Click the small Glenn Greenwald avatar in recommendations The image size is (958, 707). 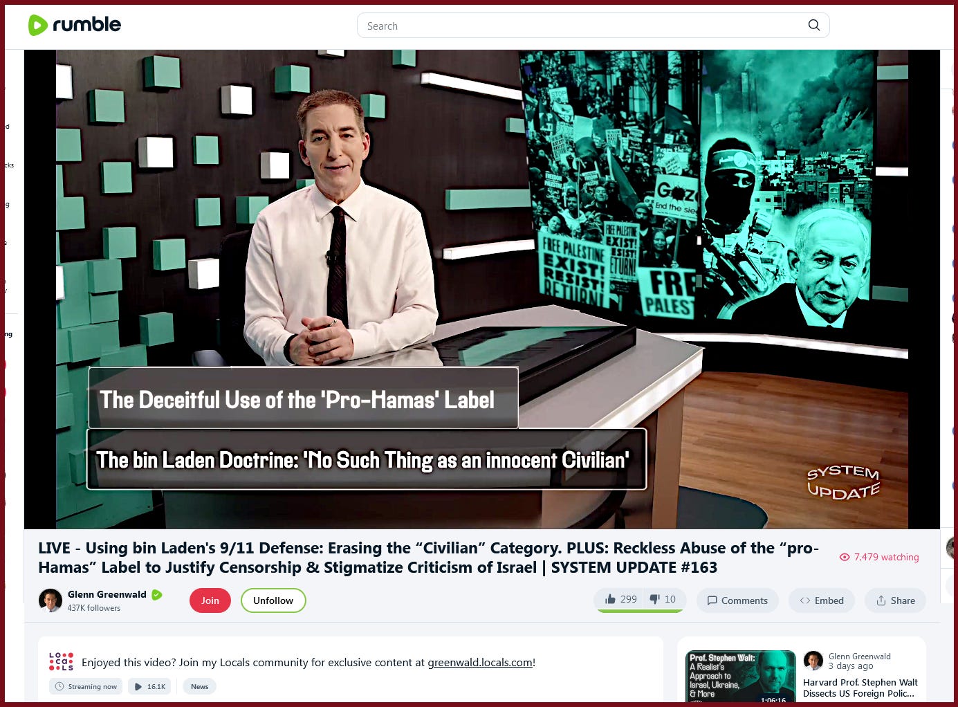(x=813, y=661)
